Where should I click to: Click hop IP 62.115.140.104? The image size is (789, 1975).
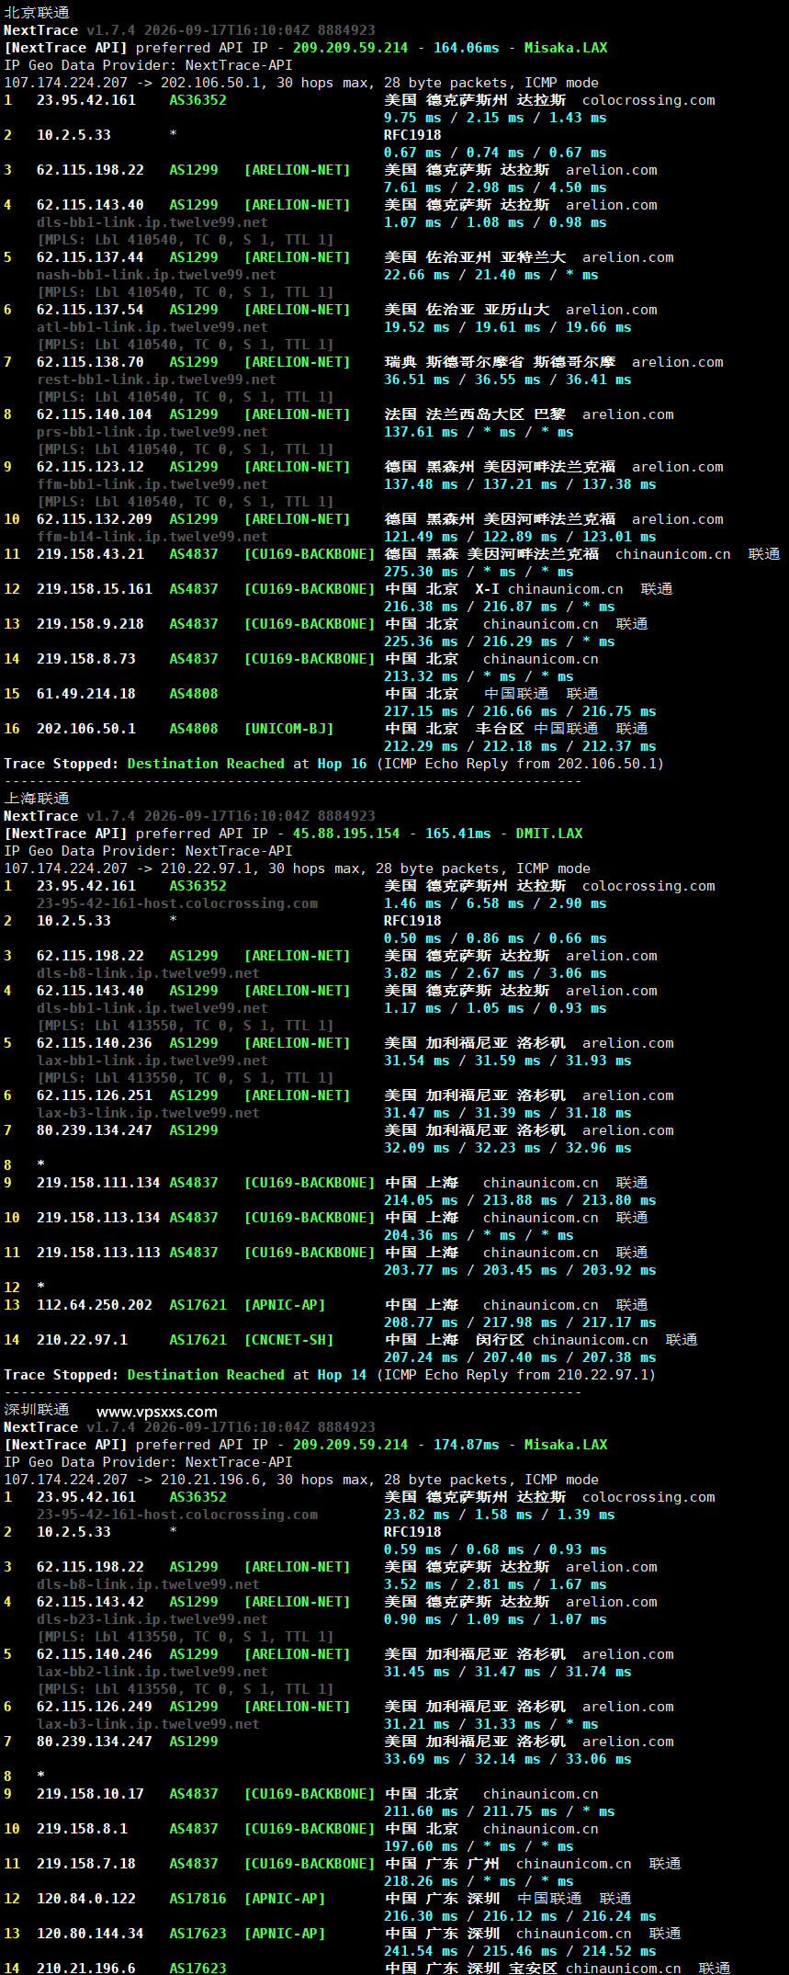(x=95, y=414)
